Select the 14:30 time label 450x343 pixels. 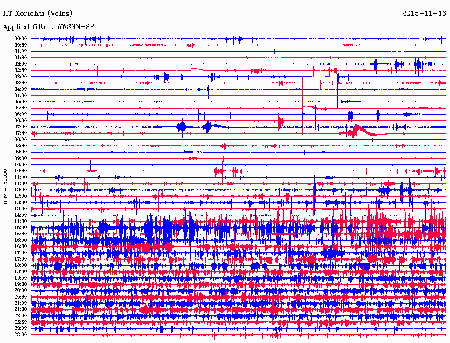click(21, 222)
